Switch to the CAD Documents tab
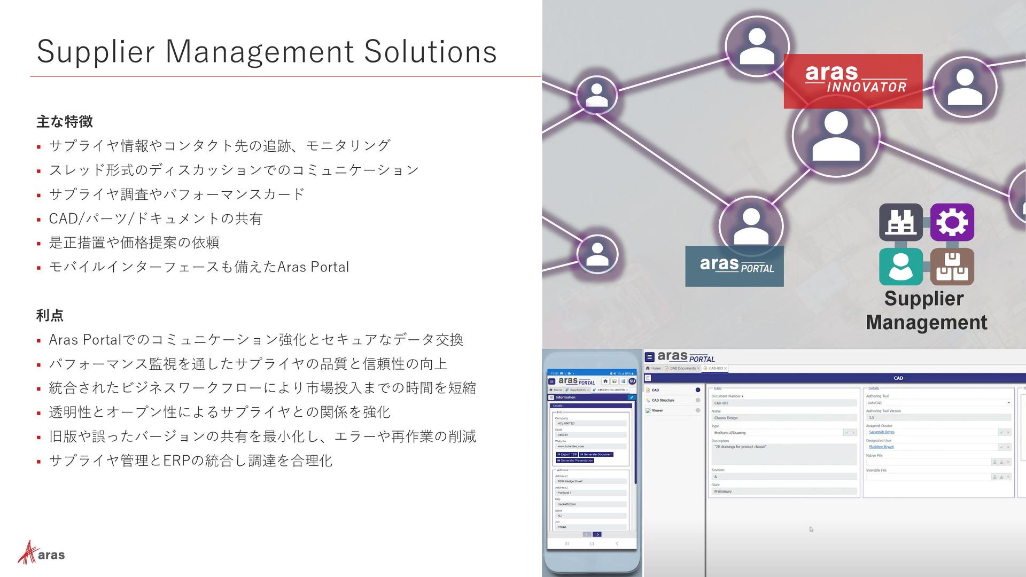The height and width of the screenshot is (577, 1026). click(682, 368)
